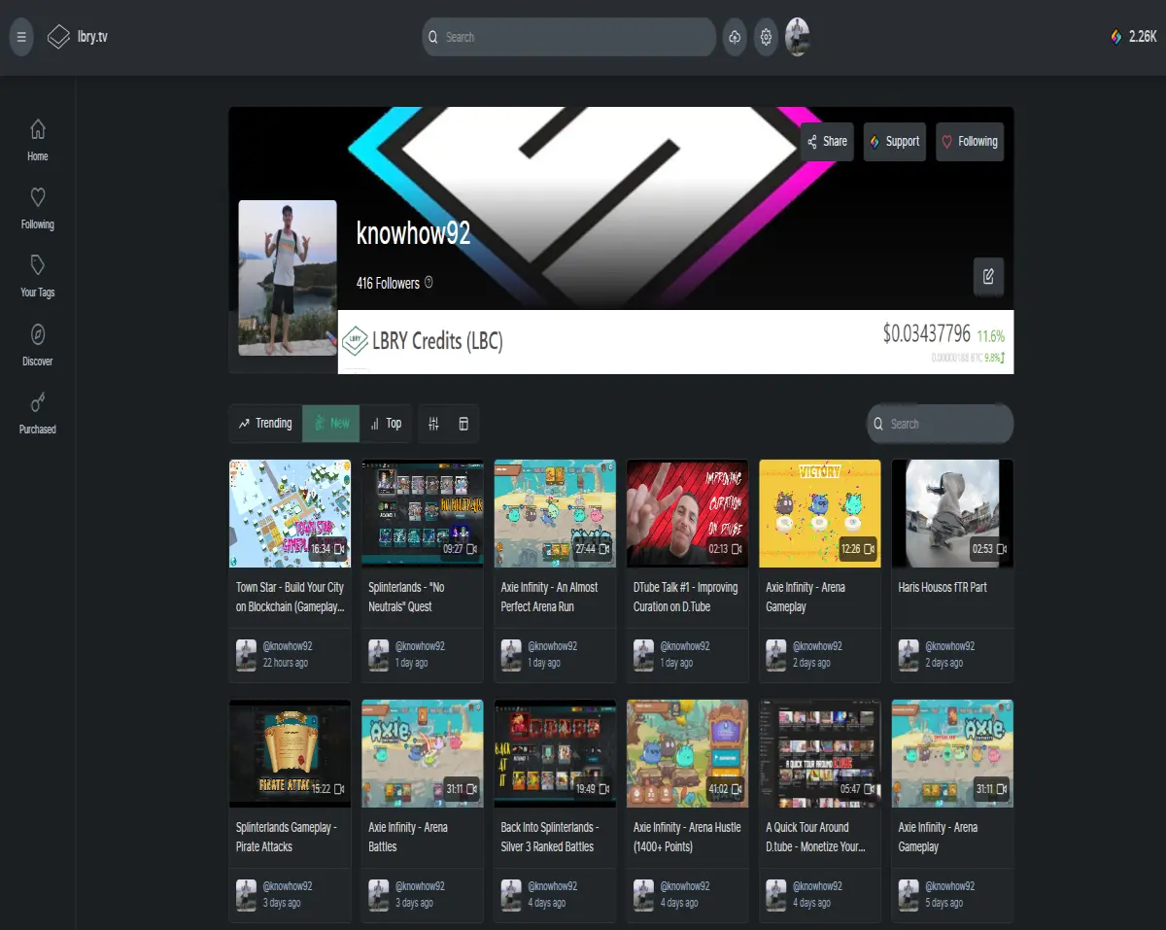Click the 416 Followers text
The image size is (1166, 930).
pos(388,283)
